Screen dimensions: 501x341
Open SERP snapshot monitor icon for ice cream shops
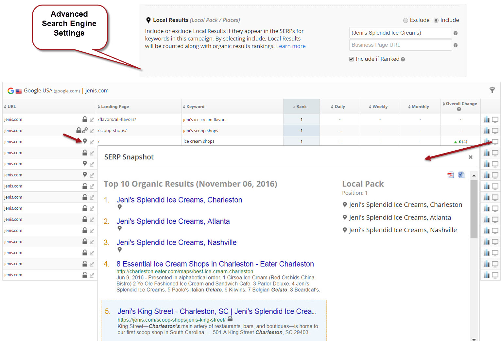[495, 142]
